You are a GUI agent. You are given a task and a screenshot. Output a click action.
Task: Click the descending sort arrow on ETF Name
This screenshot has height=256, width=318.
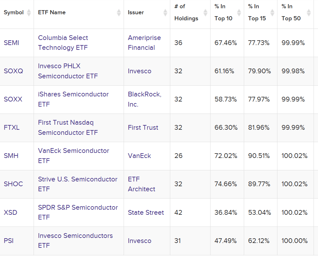click(x=119, y=14)
